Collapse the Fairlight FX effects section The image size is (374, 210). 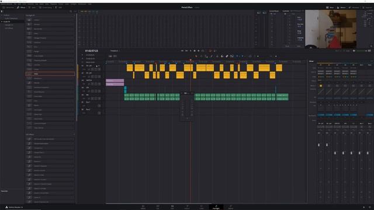click(74, 15)
